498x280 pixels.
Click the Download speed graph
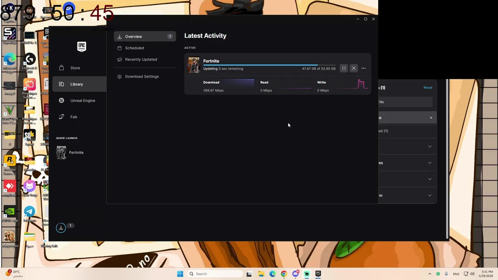click(x=229, y=84)
